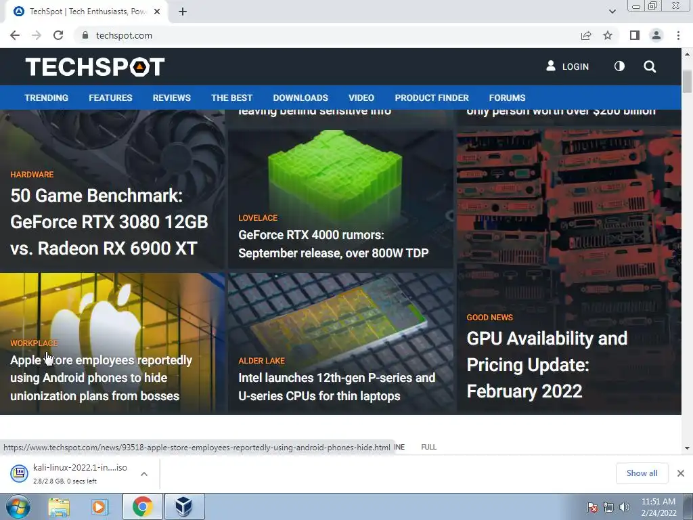Screen dimensions: 693x520
Task: Click the page scrollbar down arrow
Action: (688, 448)
